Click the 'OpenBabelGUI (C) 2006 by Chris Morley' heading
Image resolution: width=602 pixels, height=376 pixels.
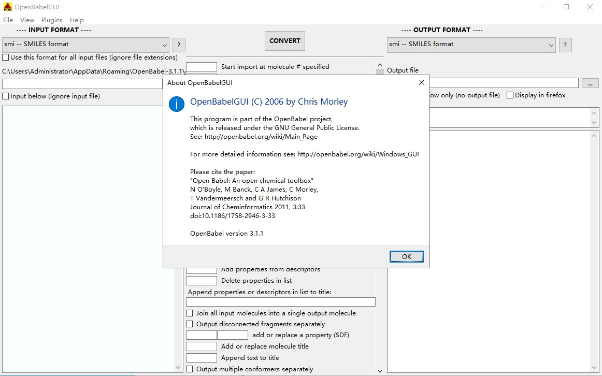click(269, 102)
